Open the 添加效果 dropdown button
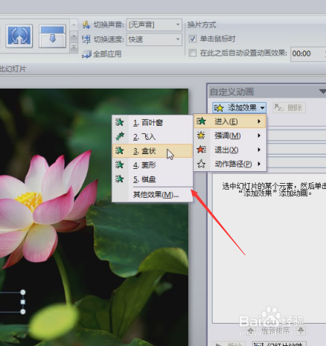The image size is (326, 346). pyautogui.click(x=240, y=108)
